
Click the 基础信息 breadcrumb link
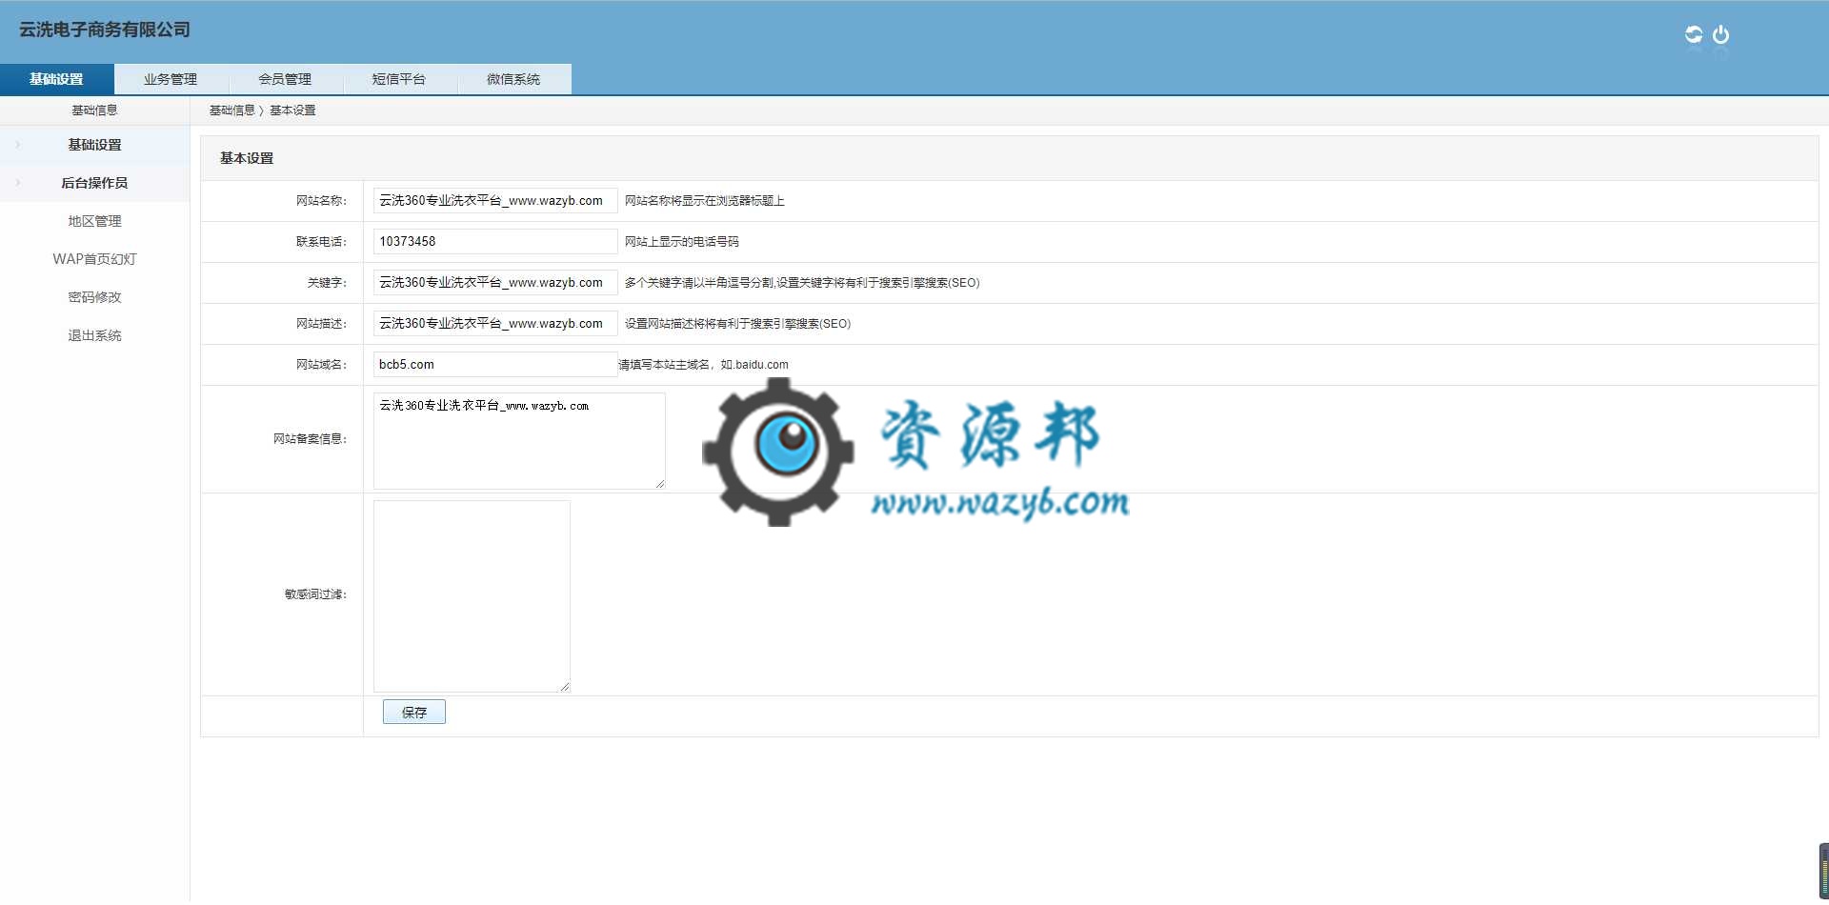232,111
